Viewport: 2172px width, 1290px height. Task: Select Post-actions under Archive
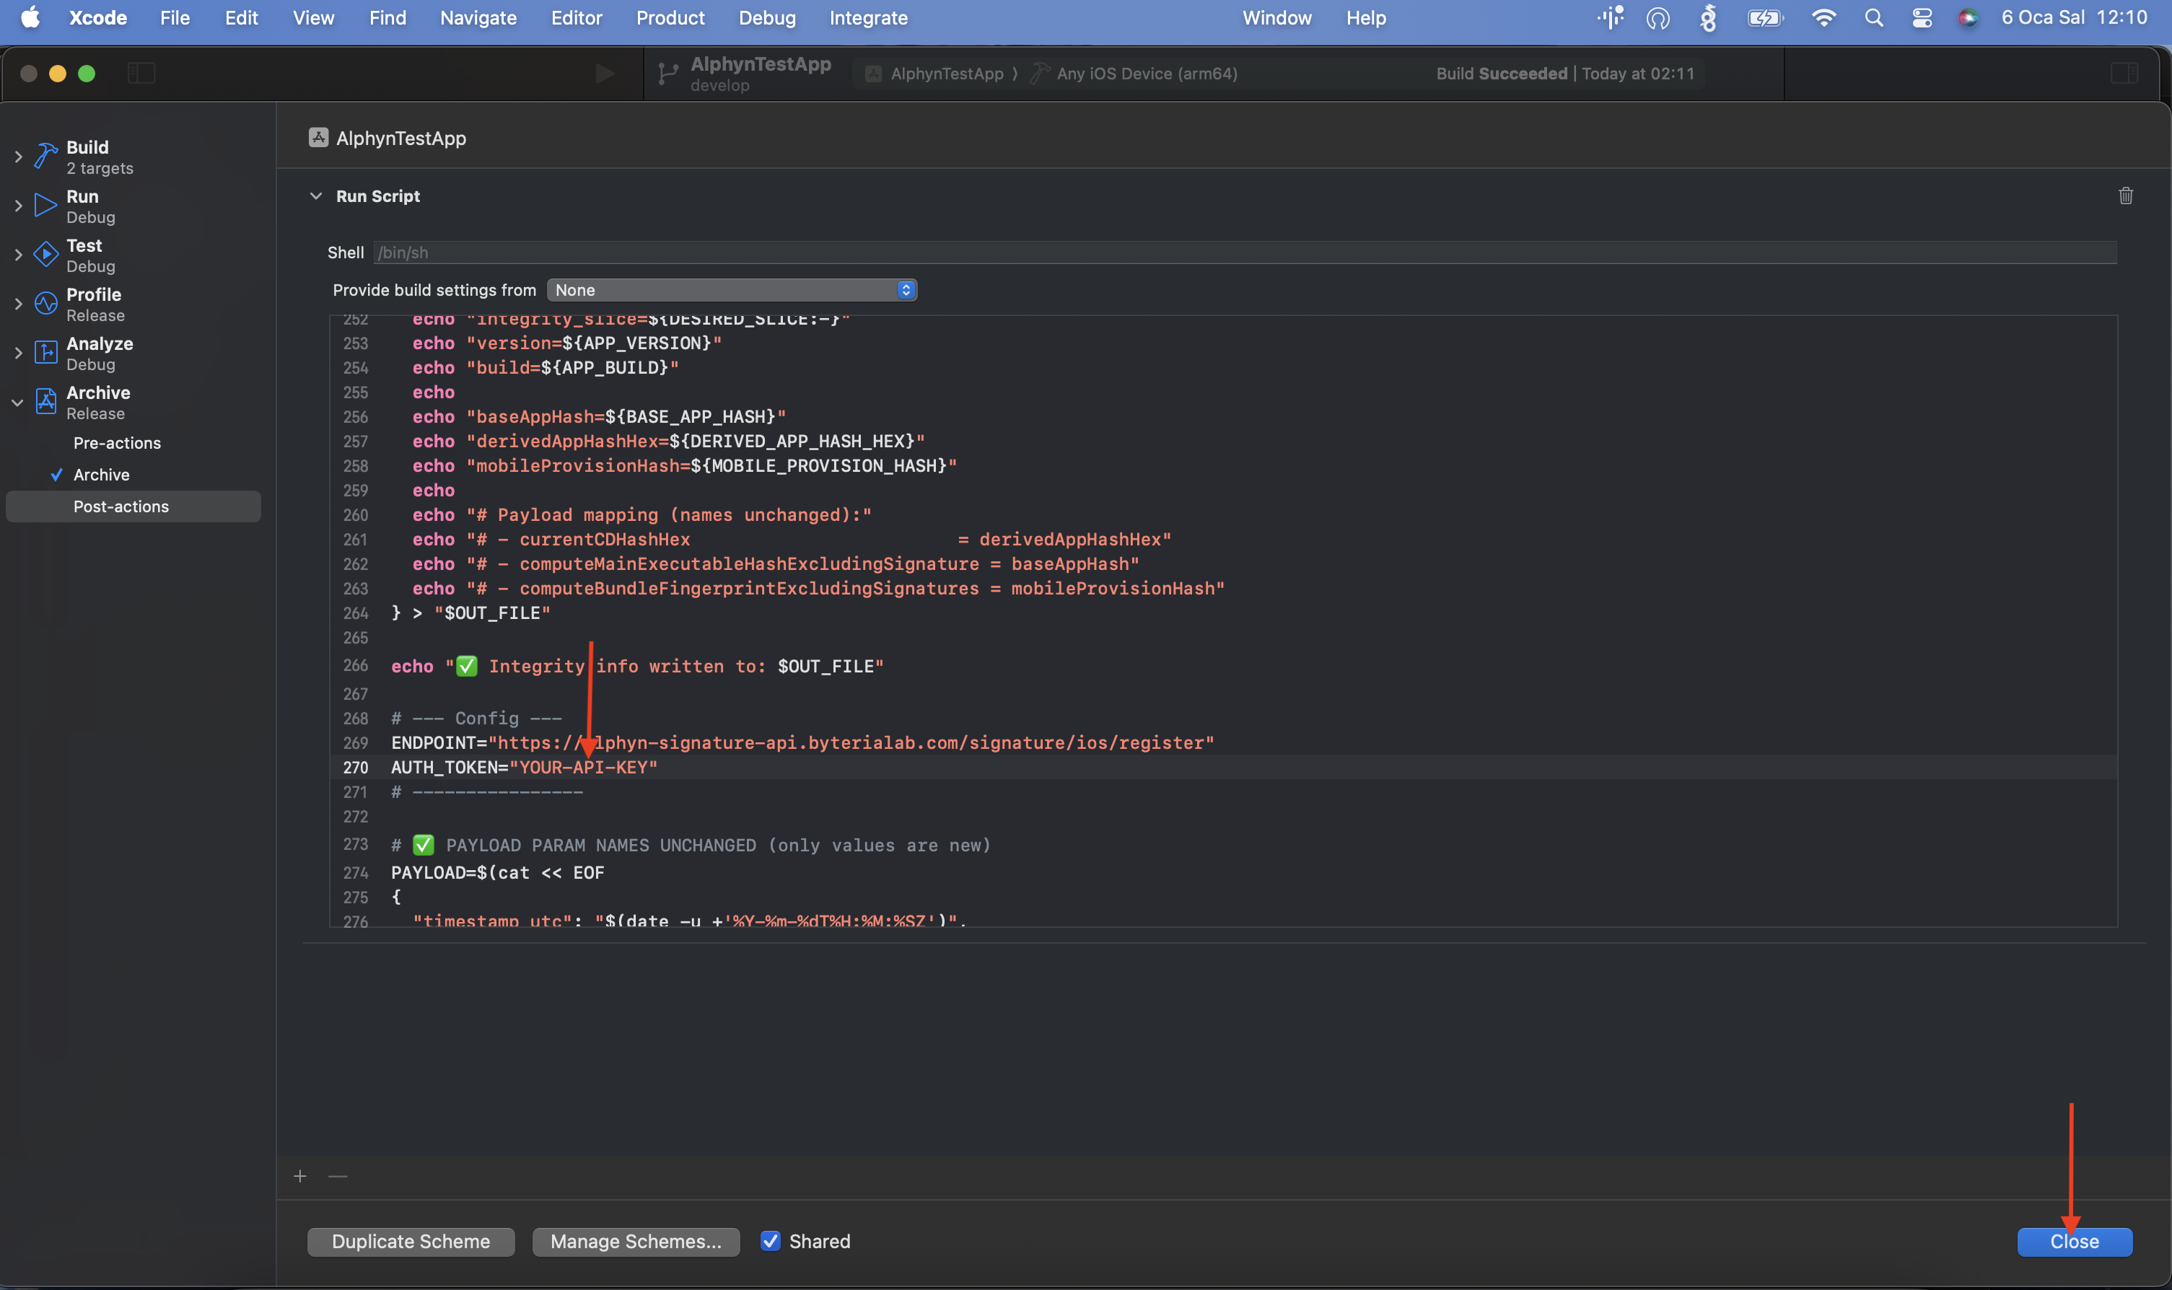133,506
